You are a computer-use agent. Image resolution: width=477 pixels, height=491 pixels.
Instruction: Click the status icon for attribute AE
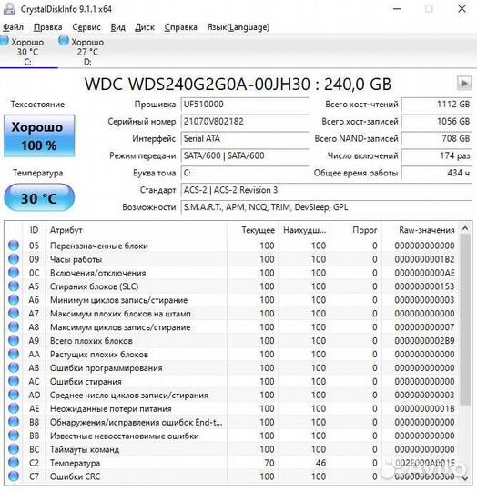coord(14,408)
